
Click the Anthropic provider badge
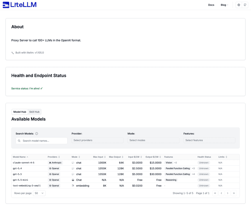[55, 163]
